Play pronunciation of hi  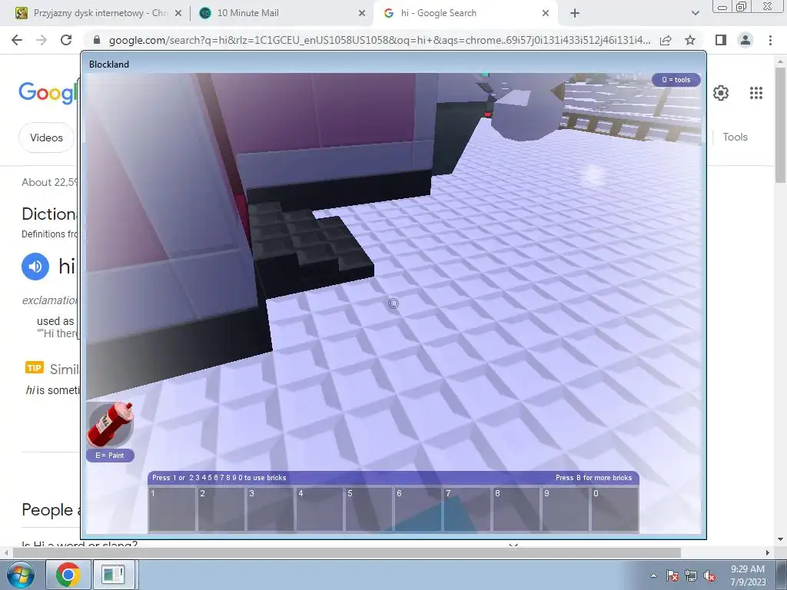[x=35, y=267]
